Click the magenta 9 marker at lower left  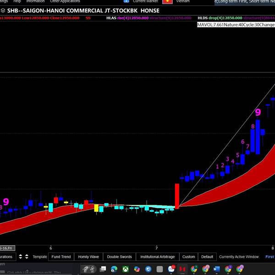click(6, 202)
